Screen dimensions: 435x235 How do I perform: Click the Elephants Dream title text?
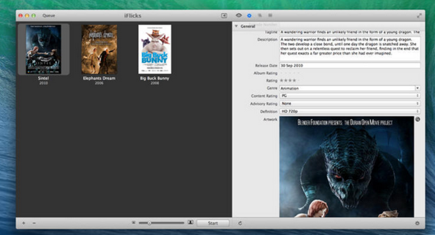point(99,78)
